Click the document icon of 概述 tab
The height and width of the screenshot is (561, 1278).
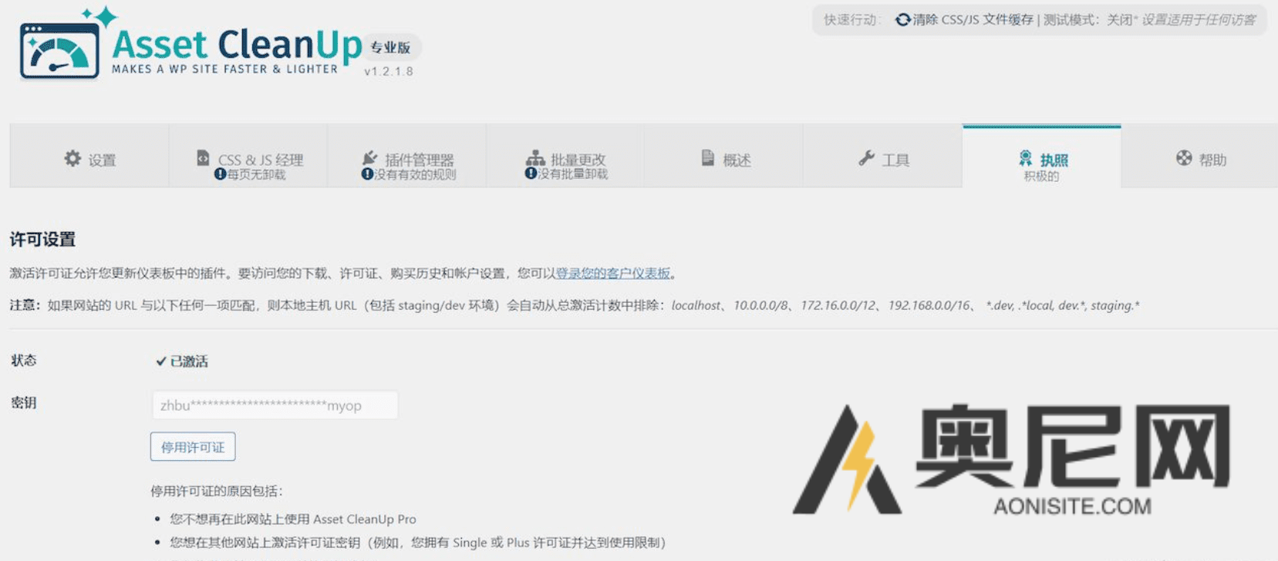(708, 158)
